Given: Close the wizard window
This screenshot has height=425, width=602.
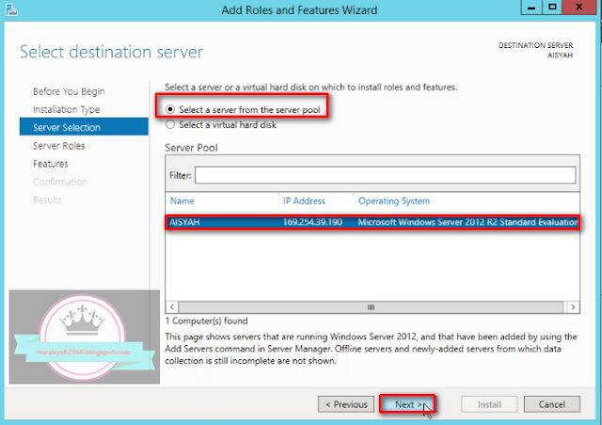Looking at the screenshot, I should pos(579,7).
